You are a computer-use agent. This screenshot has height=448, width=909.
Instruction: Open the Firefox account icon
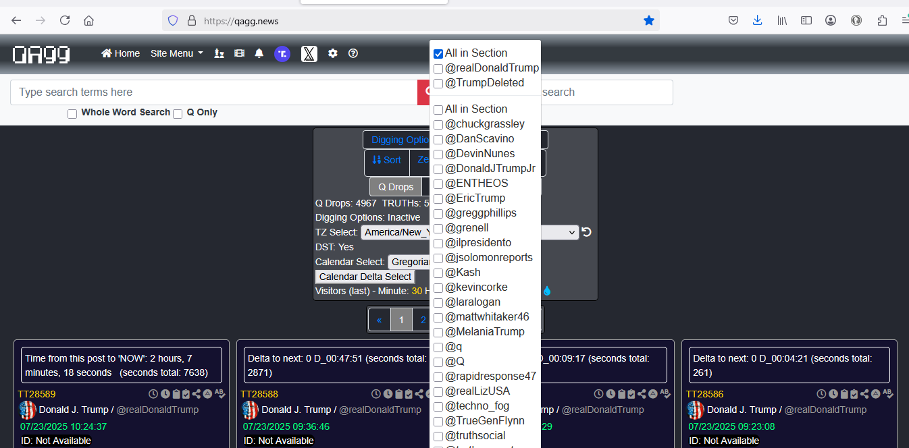pyautogui.click(x=831, y=21)
